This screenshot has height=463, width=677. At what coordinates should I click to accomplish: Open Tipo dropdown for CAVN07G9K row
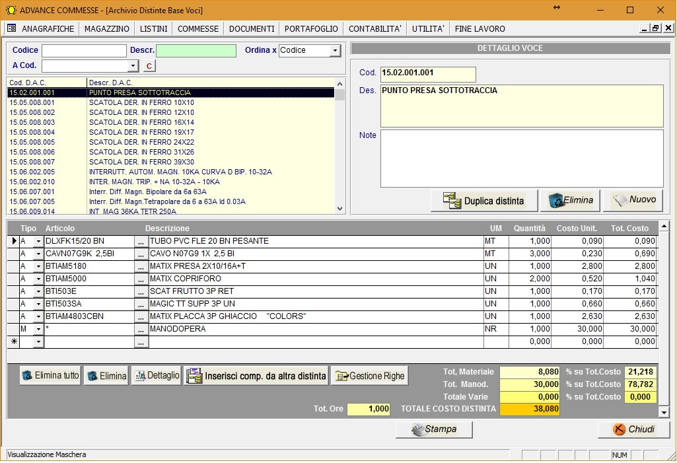[x=38, y=254]
